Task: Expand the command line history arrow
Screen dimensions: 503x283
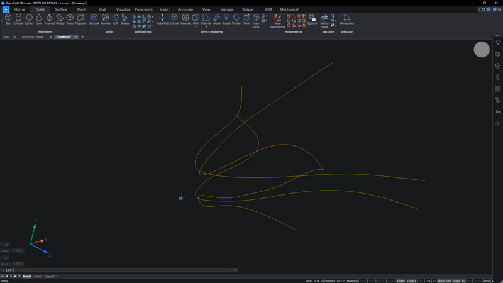Action: (x=235, y=270)
